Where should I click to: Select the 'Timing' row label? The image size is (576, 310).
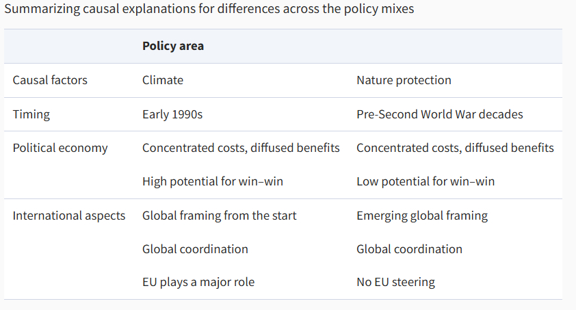31,114
